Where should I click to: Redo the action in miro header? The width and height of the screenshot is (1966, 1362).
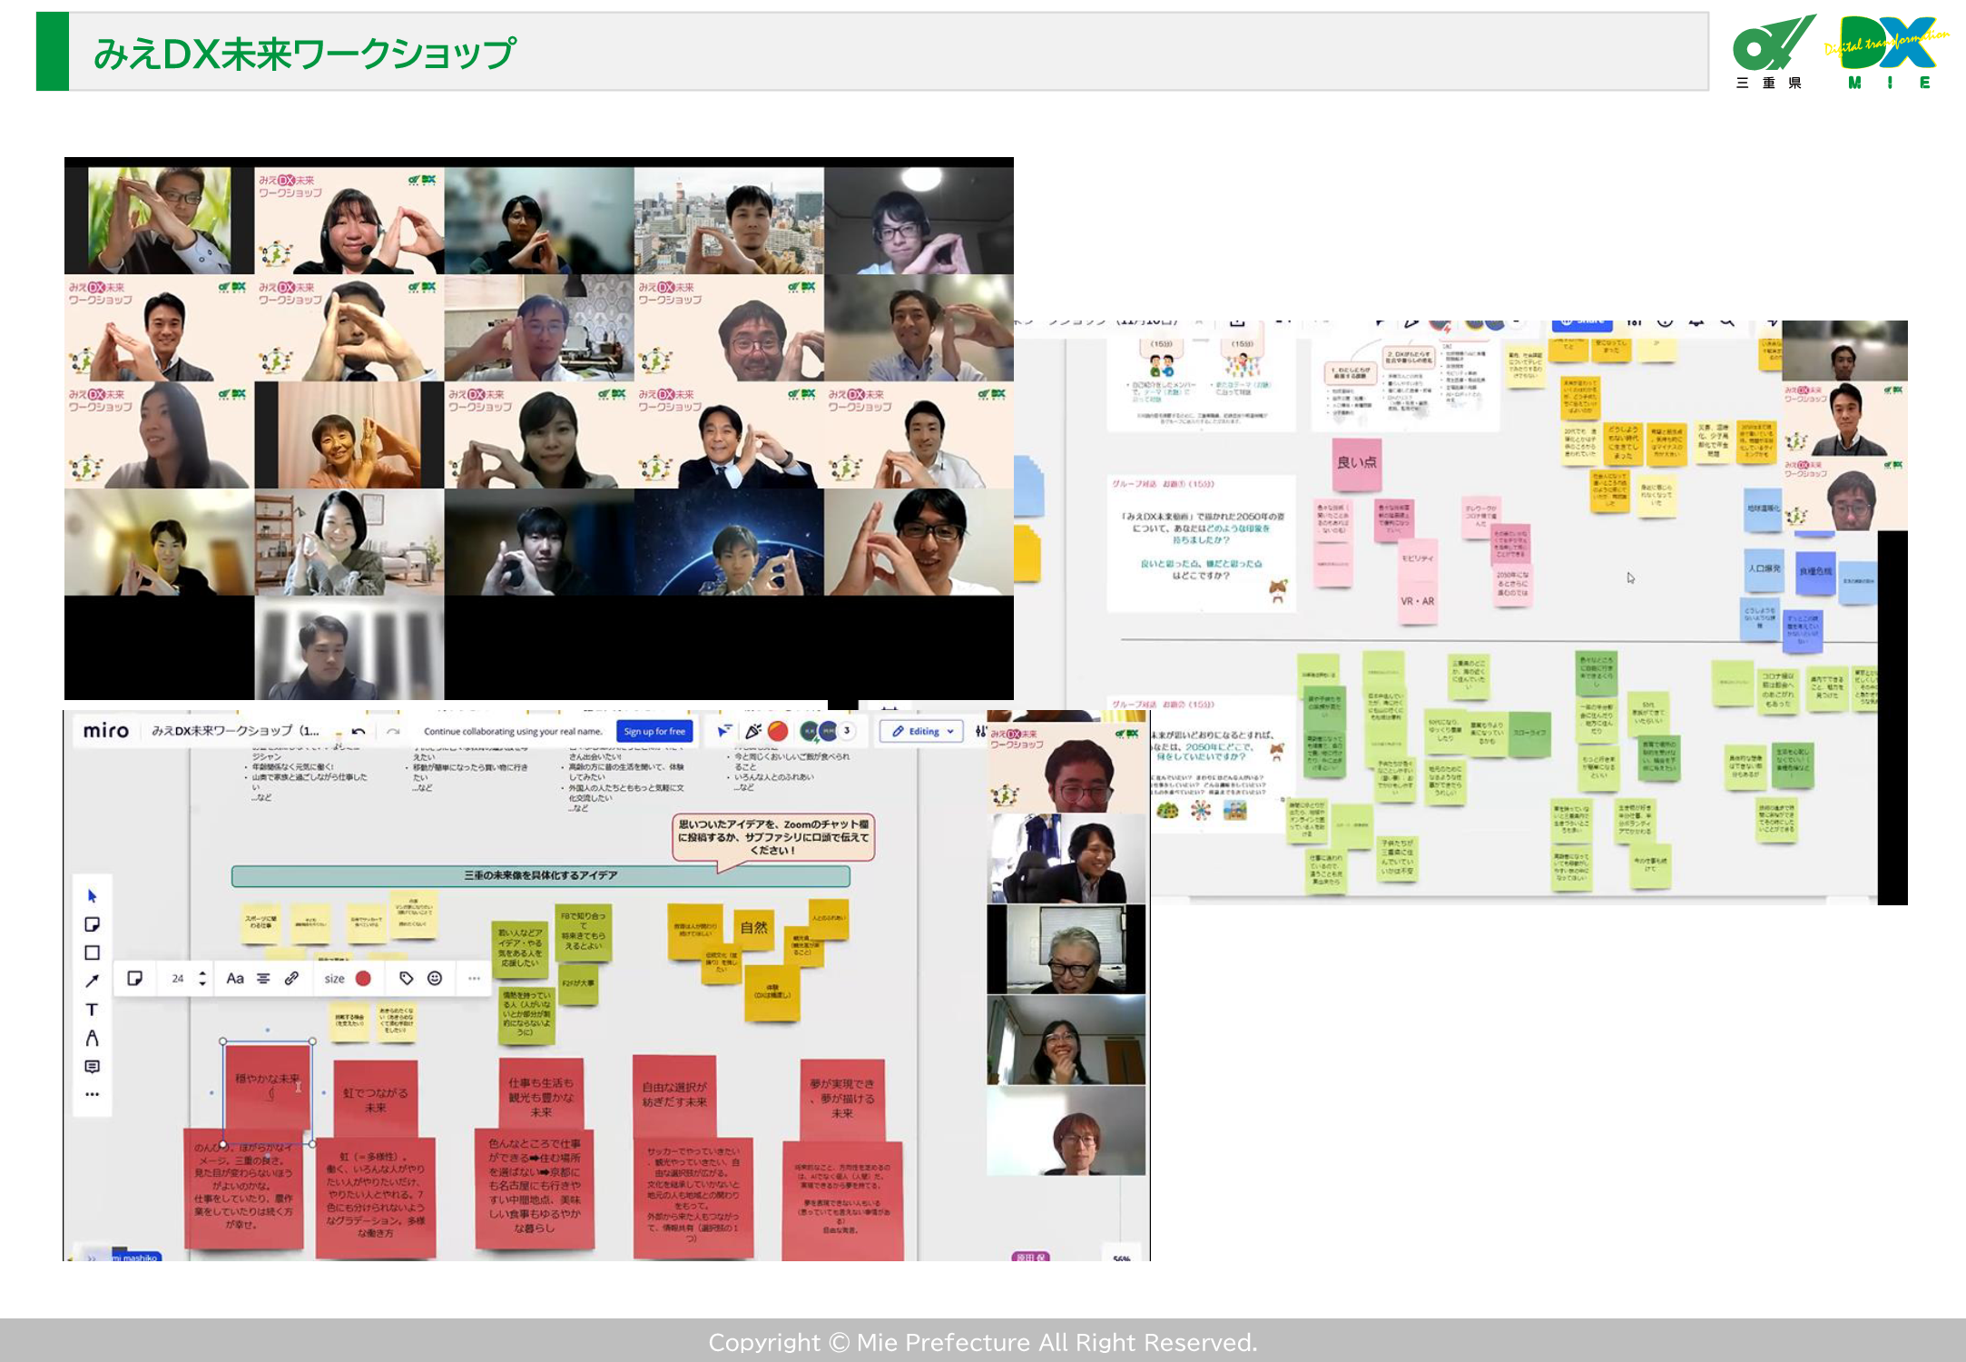(x=393, y=731)
